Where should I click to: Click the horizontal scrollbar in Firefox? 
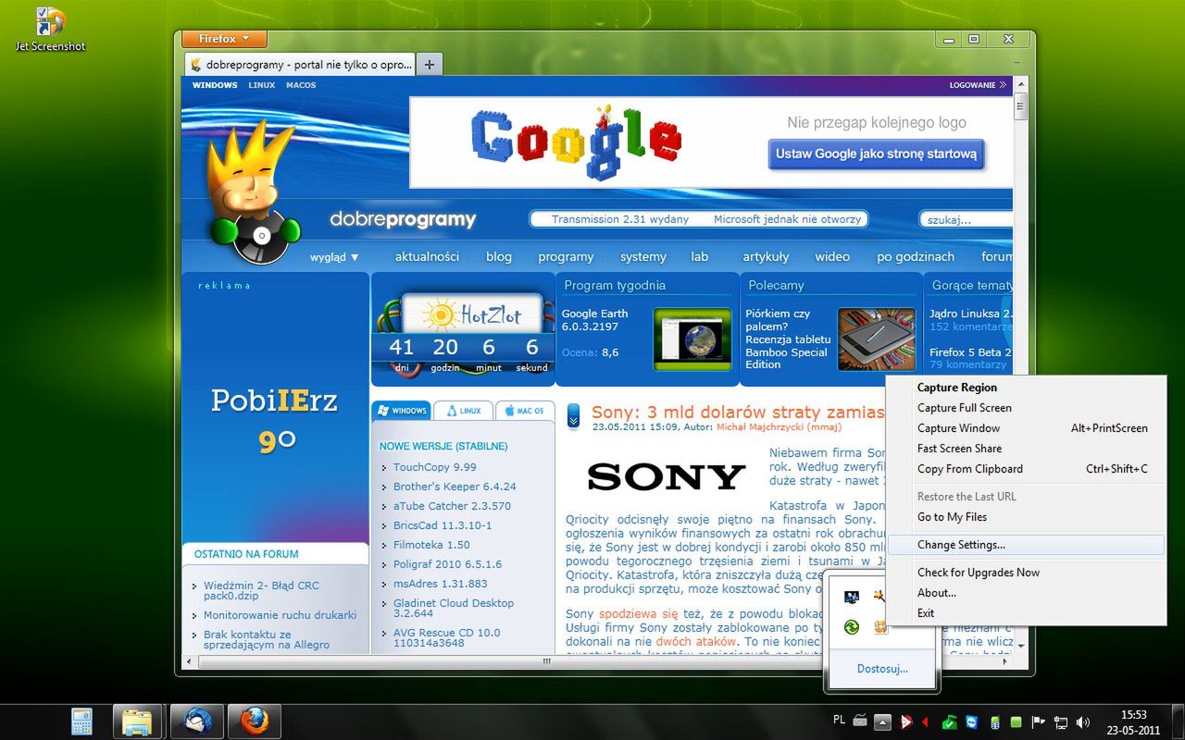point(546,662)
